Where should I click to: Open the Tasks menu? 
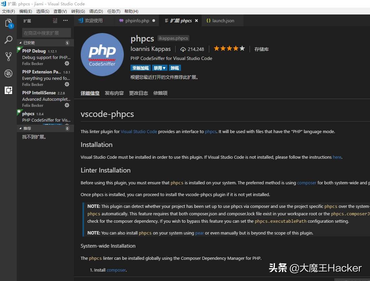pyautogui.click(x=114, y=11)
